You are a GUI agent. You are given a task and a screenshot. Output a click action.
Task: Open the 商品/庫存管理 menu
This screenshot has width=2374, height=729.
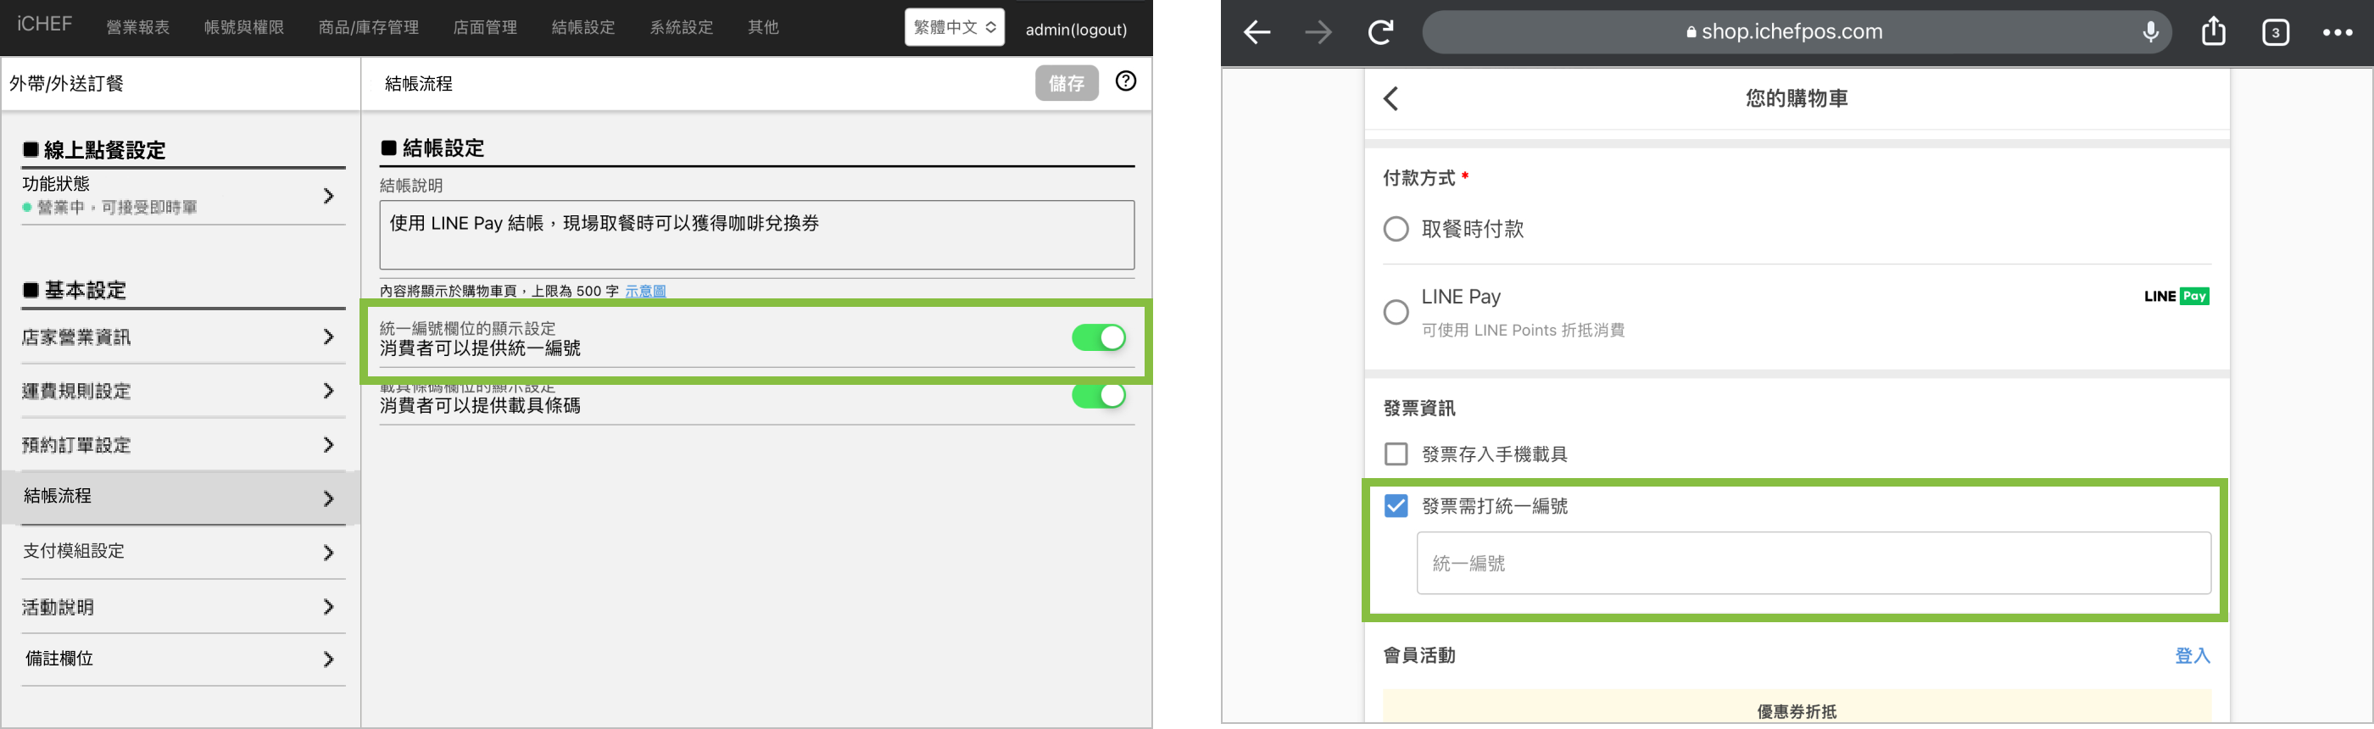tap(369, 28)
